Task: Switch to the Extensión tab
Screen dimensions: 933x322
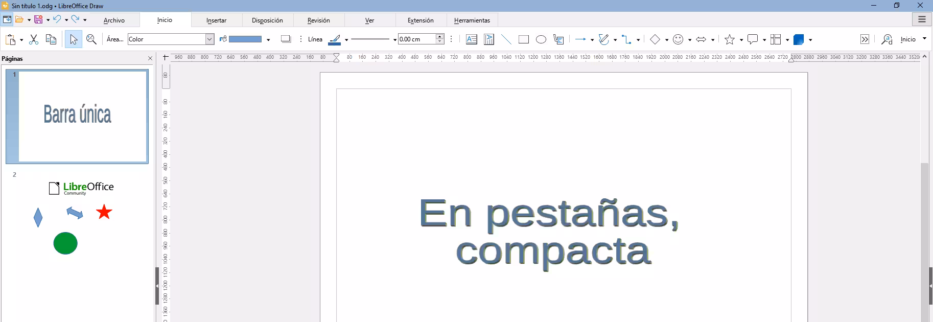Action: tap(421, 20)
